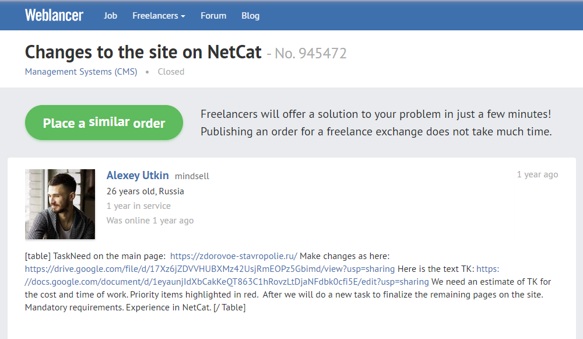Open the zdorovoe-stavropolie.ru link
Viewport: 583px width, 339px height.
tap(234, 256)
